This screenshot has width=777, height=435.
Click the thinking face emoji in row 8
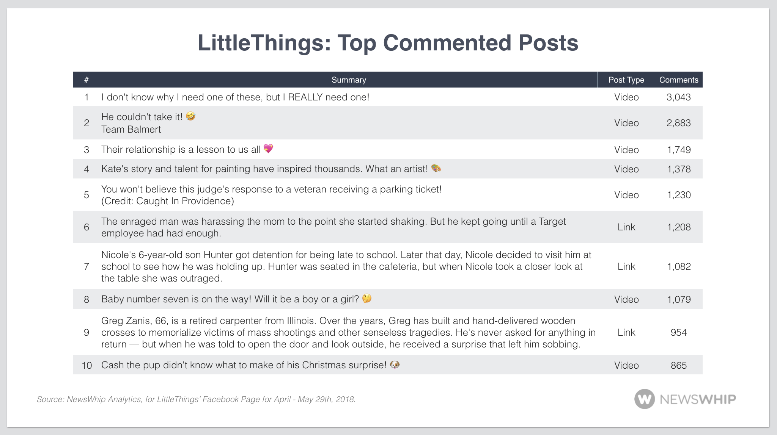click(367, 299)
